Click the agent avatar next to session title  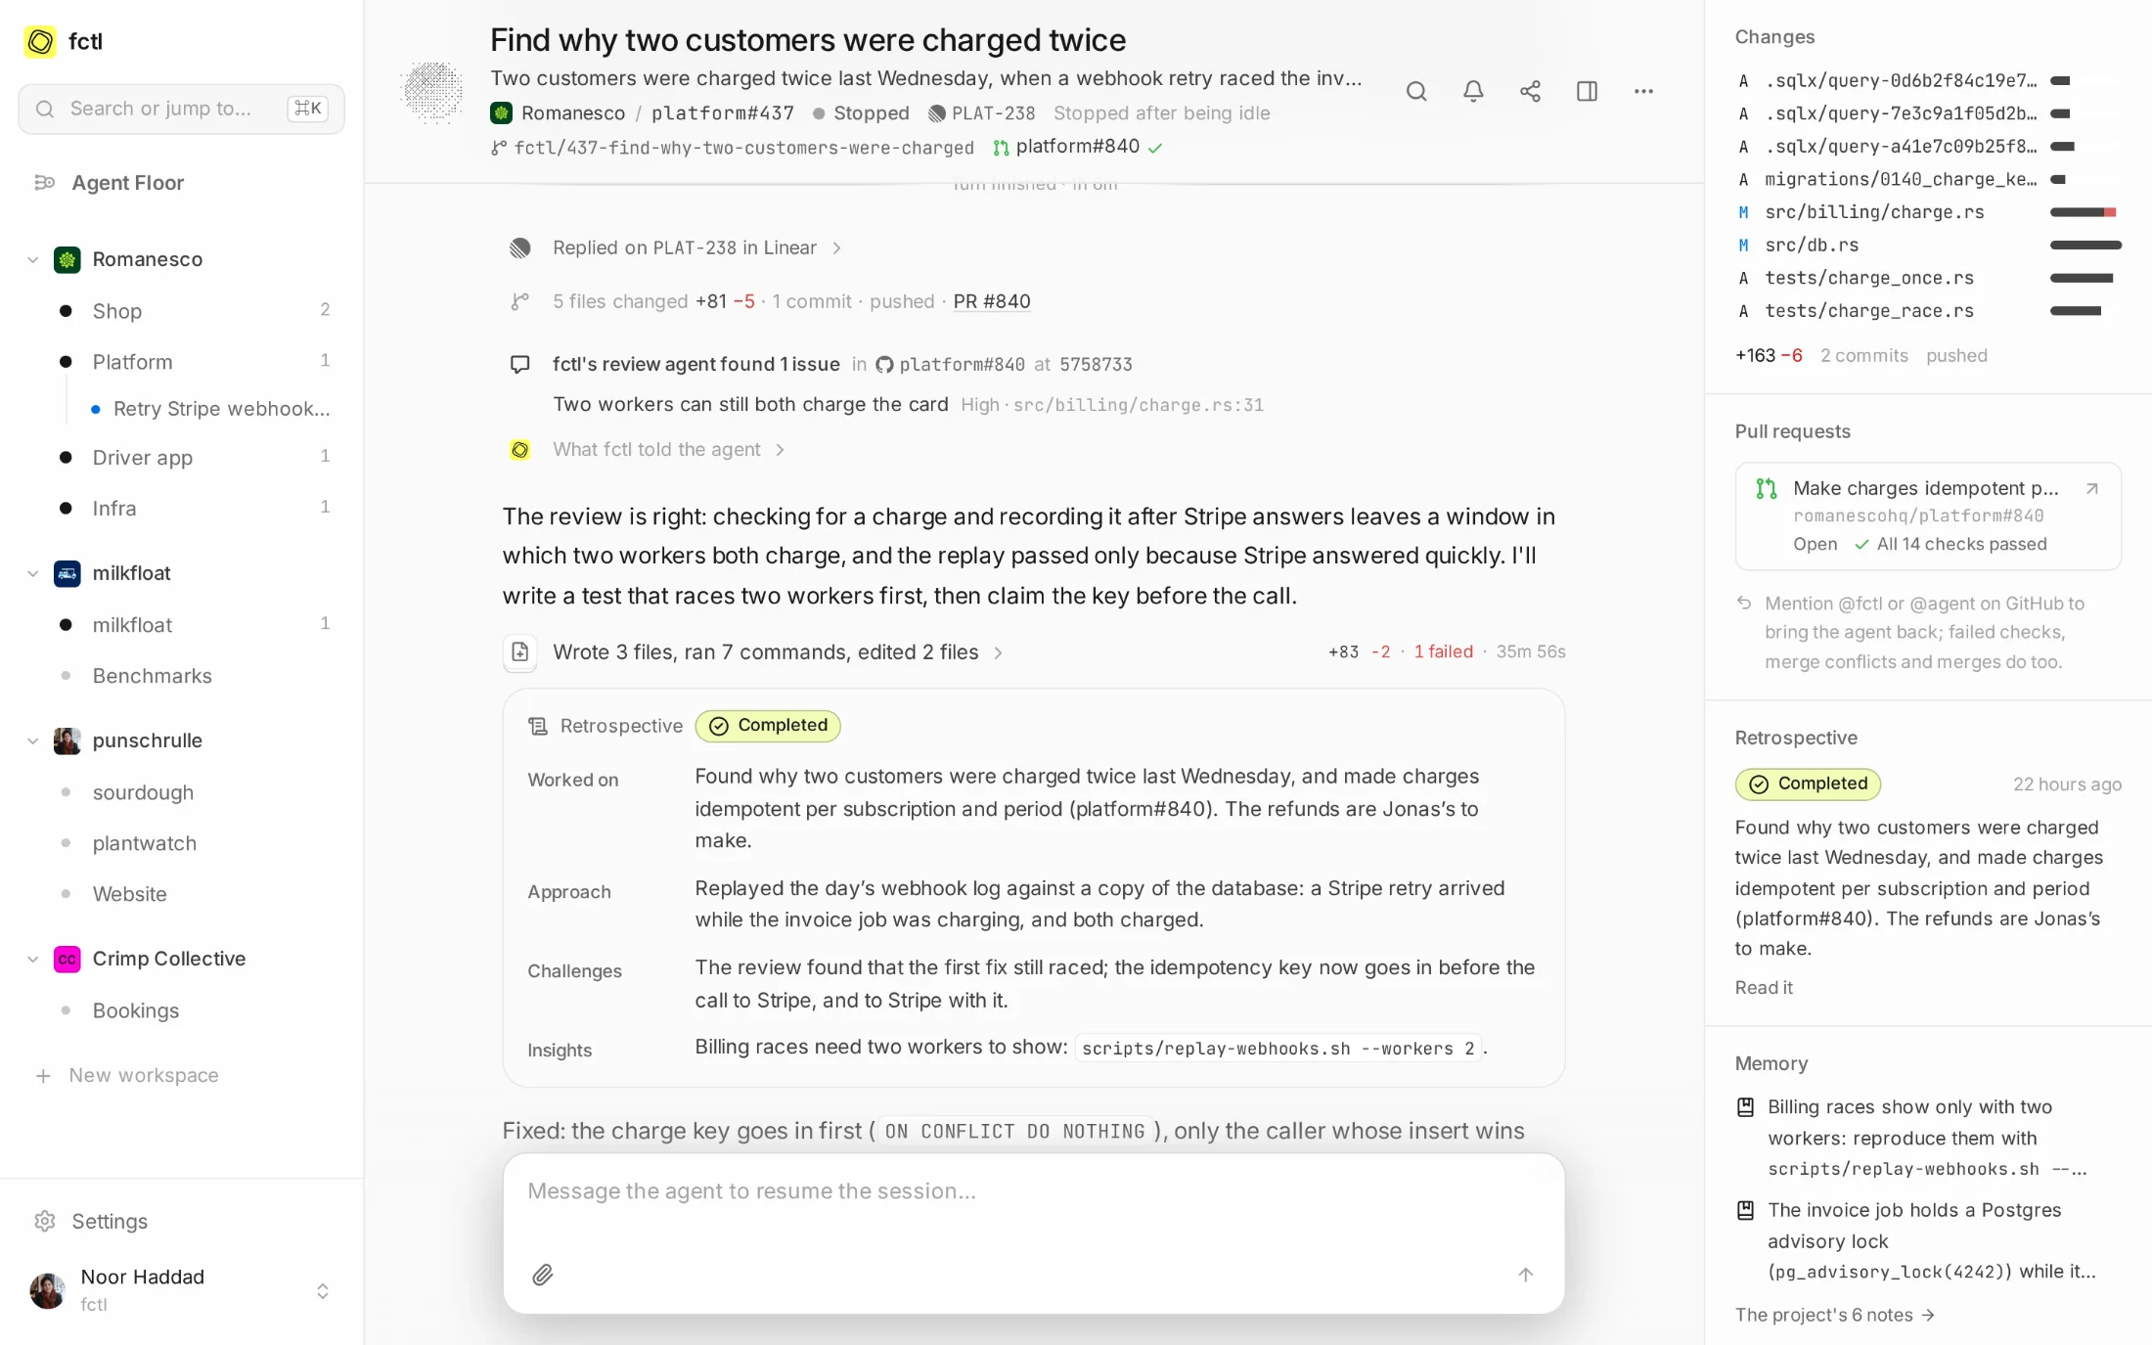(x=432, y=92)
